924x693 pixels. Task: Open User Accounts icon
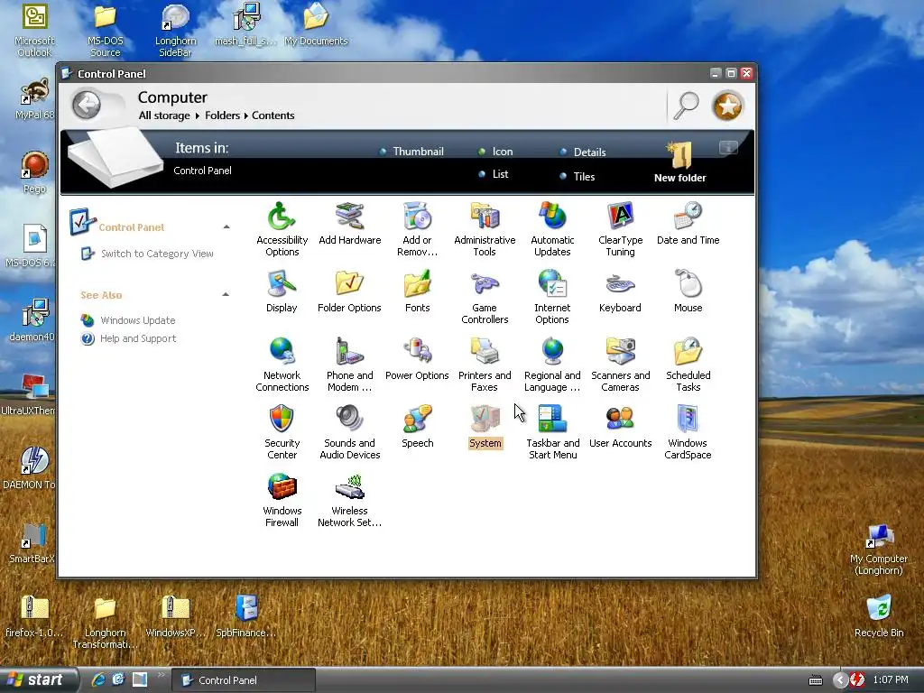620,427
